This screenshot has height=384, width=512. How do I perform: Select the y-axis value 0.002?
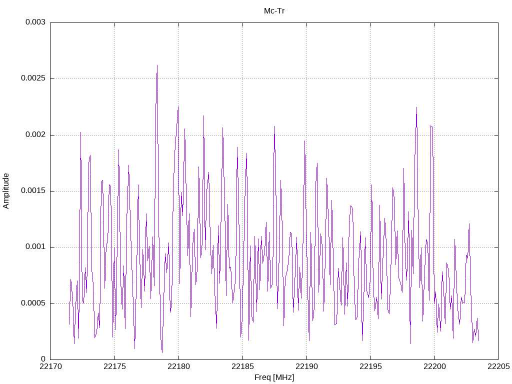tap(35, 134)
